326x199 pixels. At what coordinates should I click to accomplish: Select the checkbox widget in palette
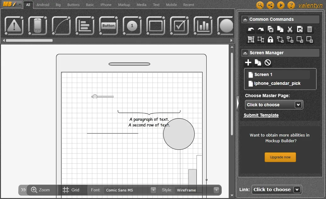pyautogui.click(x=180, y=26)
